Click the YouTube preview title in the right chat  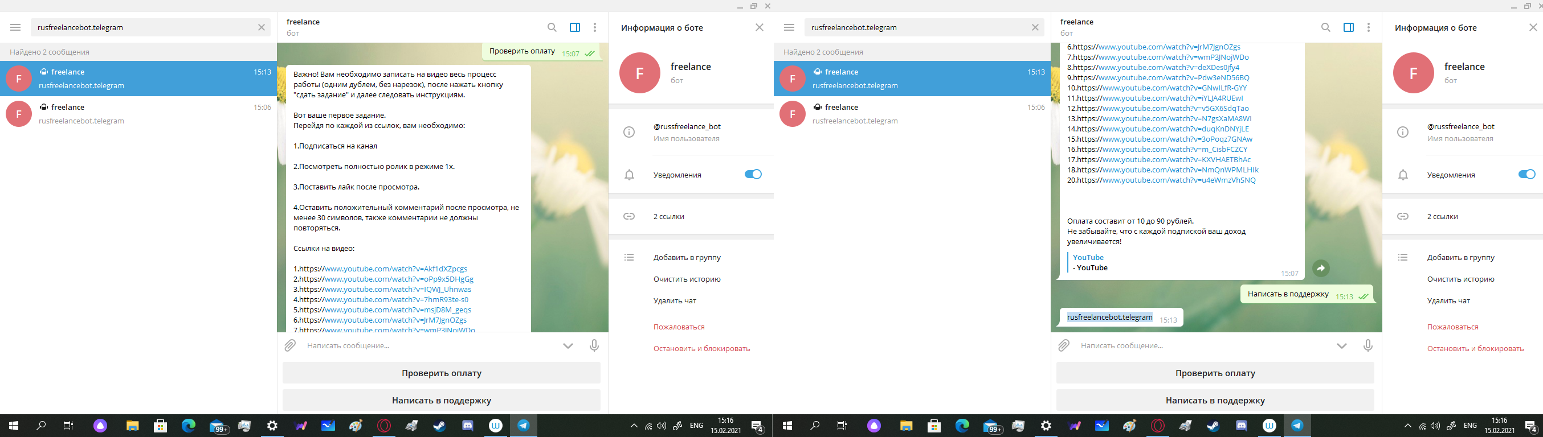coord(1088,258)
